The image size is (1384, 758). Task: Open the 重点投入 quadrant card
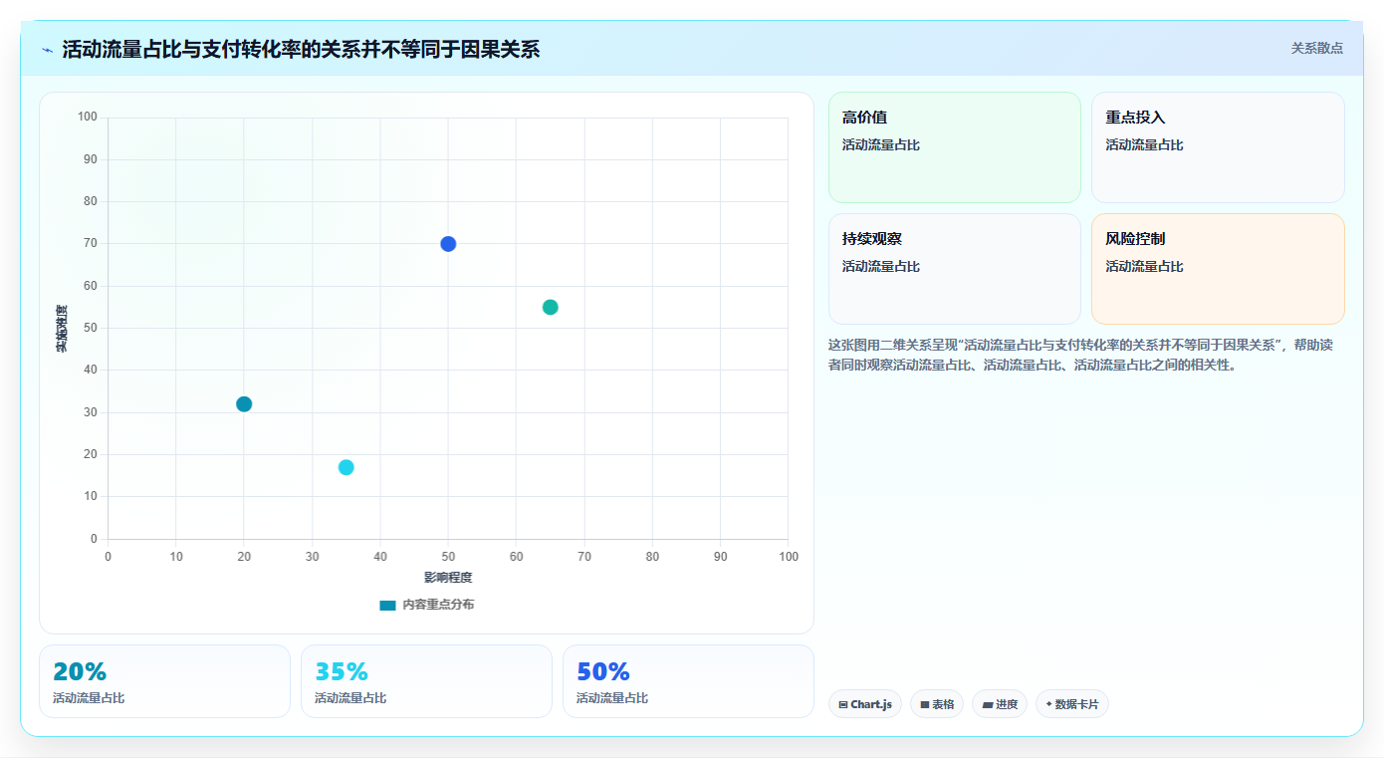[1218, 147]
